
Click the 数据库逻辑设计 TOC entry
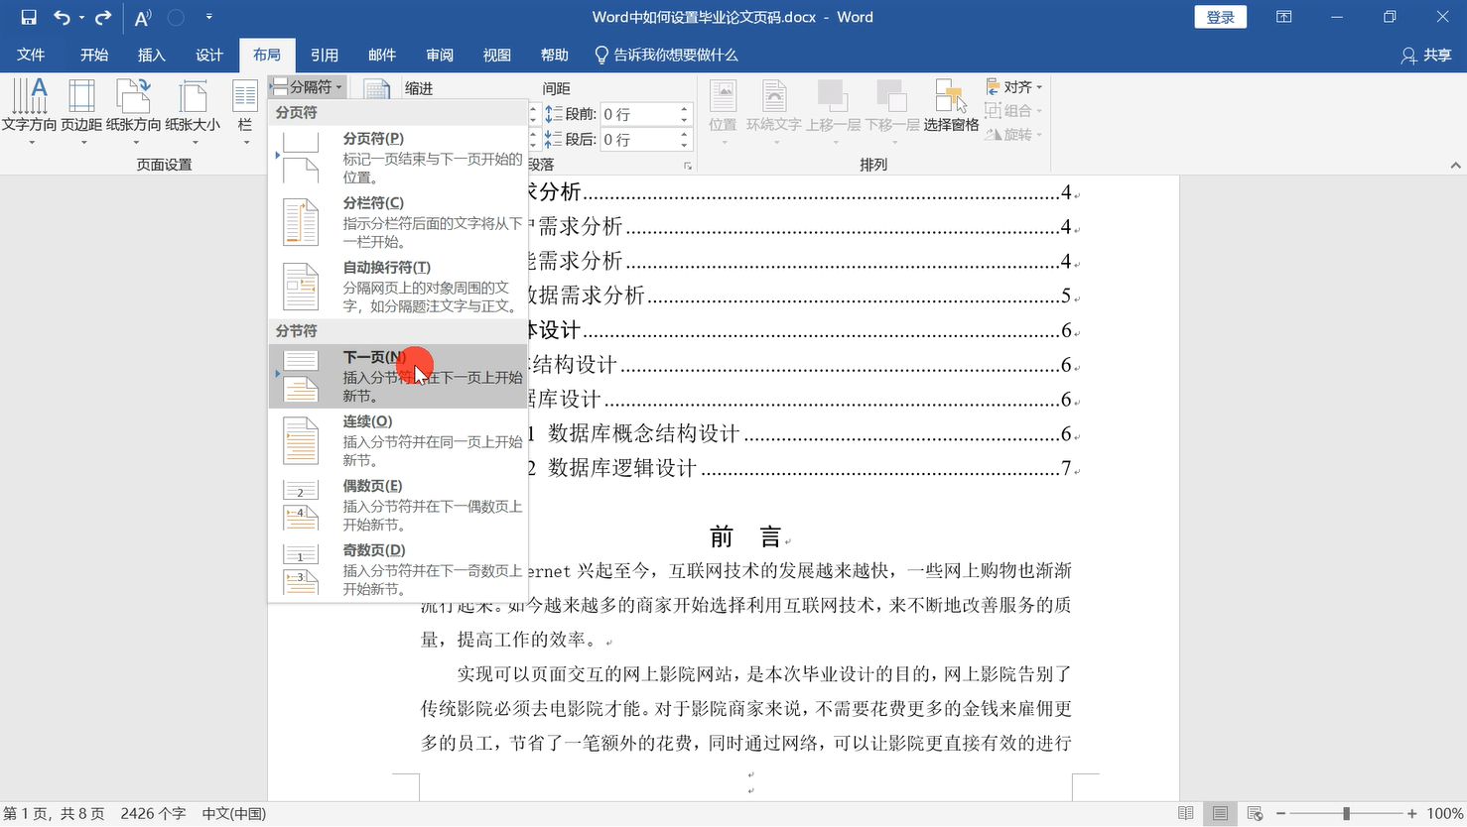click(x=622, y=468)
